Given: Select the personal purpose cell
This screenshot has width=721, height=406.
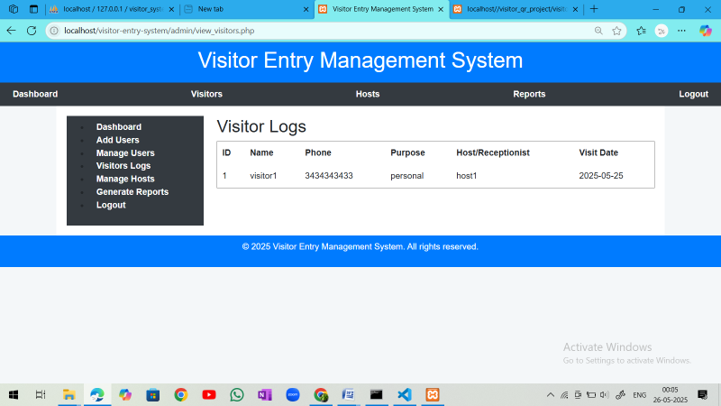Looking at the screenshot, I should coord(407,176).
